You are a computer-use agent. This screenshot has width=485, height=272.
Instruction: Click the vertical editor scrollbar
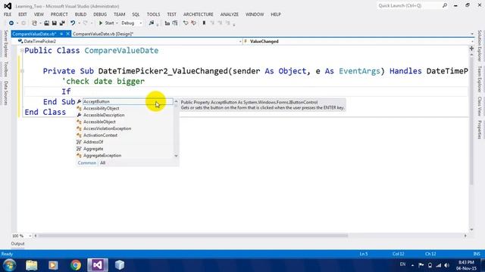471,121
